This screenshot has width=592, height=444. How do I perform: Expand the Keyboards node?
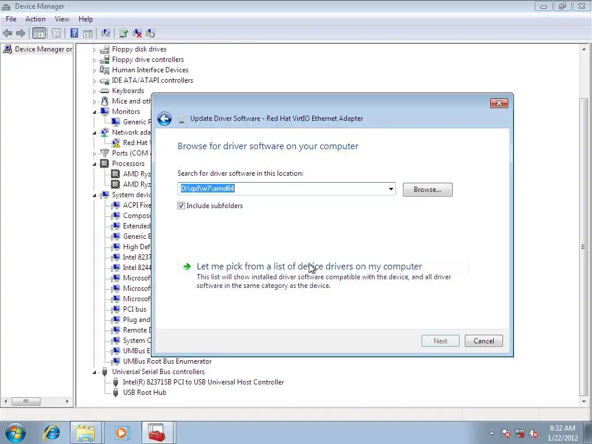(94, 91)
